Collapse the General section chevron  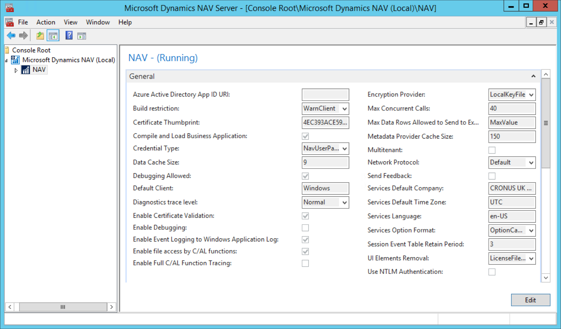coord(533,76)
